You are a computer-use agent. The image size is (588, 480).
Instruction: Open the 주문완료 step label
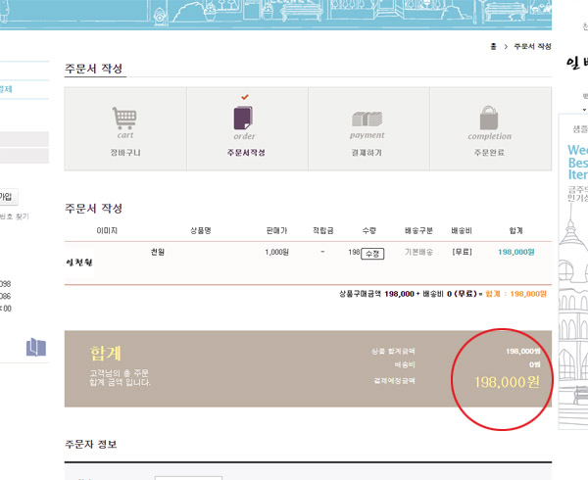coord(489,153)
